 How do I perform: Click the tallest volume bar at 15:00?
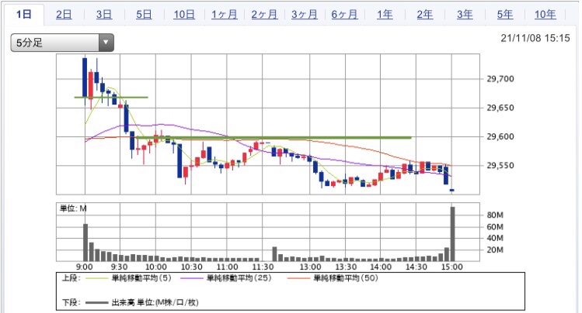[x=452, y=234]
